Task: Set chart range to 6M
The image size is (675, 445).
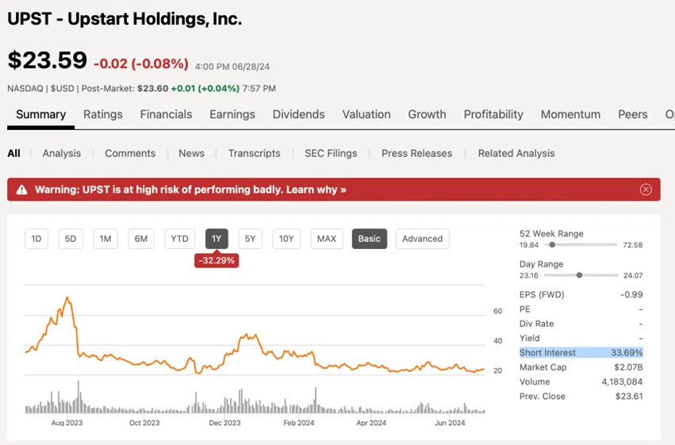Action: pos(141,239)
